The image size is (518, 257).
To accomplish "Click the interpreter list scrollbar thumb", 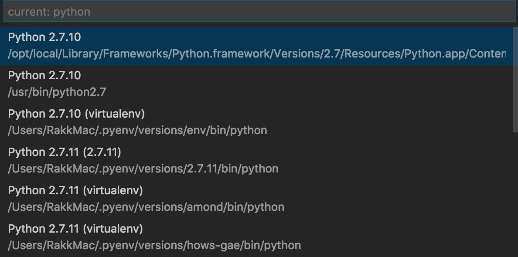I will click(x=515, y=80).
